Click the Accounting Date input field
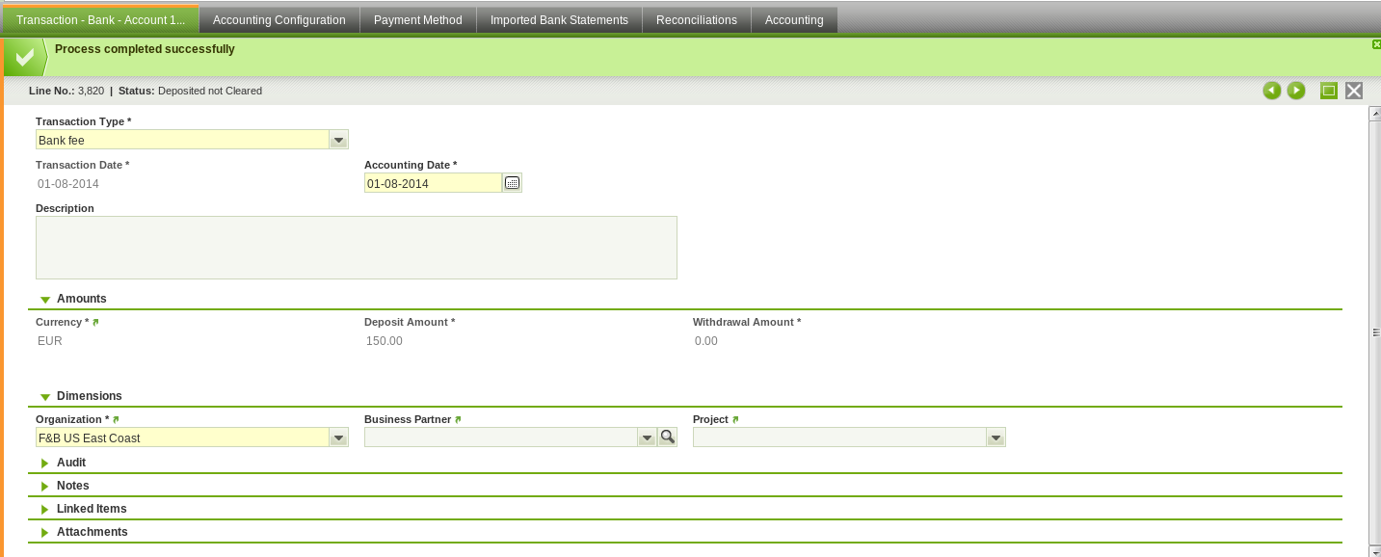This screenshot has width=1381, height=557. pyautogui.click(x=432, y=183)
